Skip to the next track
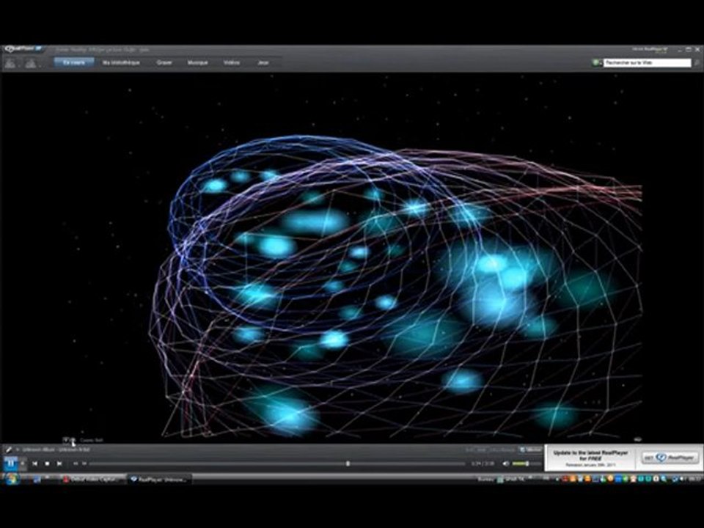The image size is (704, 528). [59, 463]
